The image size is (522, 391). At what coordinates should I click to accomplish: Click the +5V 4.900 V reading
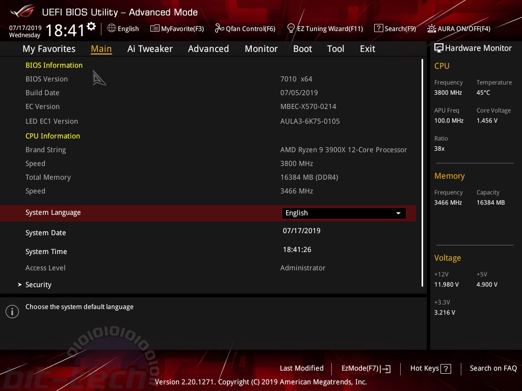click(487, 285)
